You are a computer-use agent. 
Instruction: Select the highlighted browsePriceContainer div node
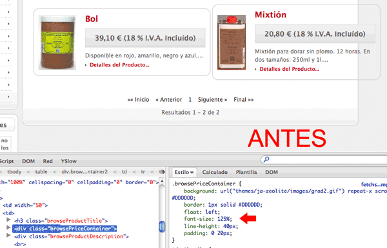click(64, 229)
